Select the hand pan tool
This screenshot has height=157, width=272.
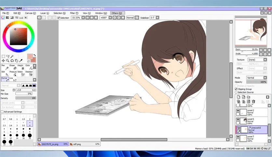coord(17,61)
